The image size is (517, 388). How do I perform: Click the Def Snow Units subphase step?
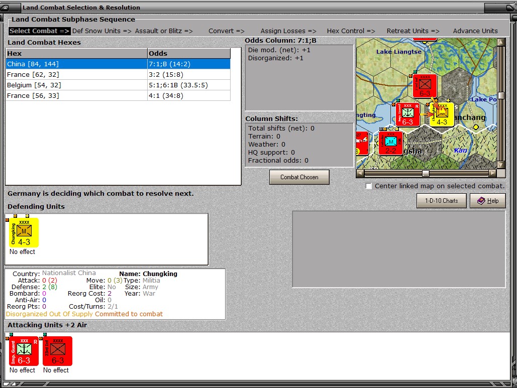pos(101,31)
